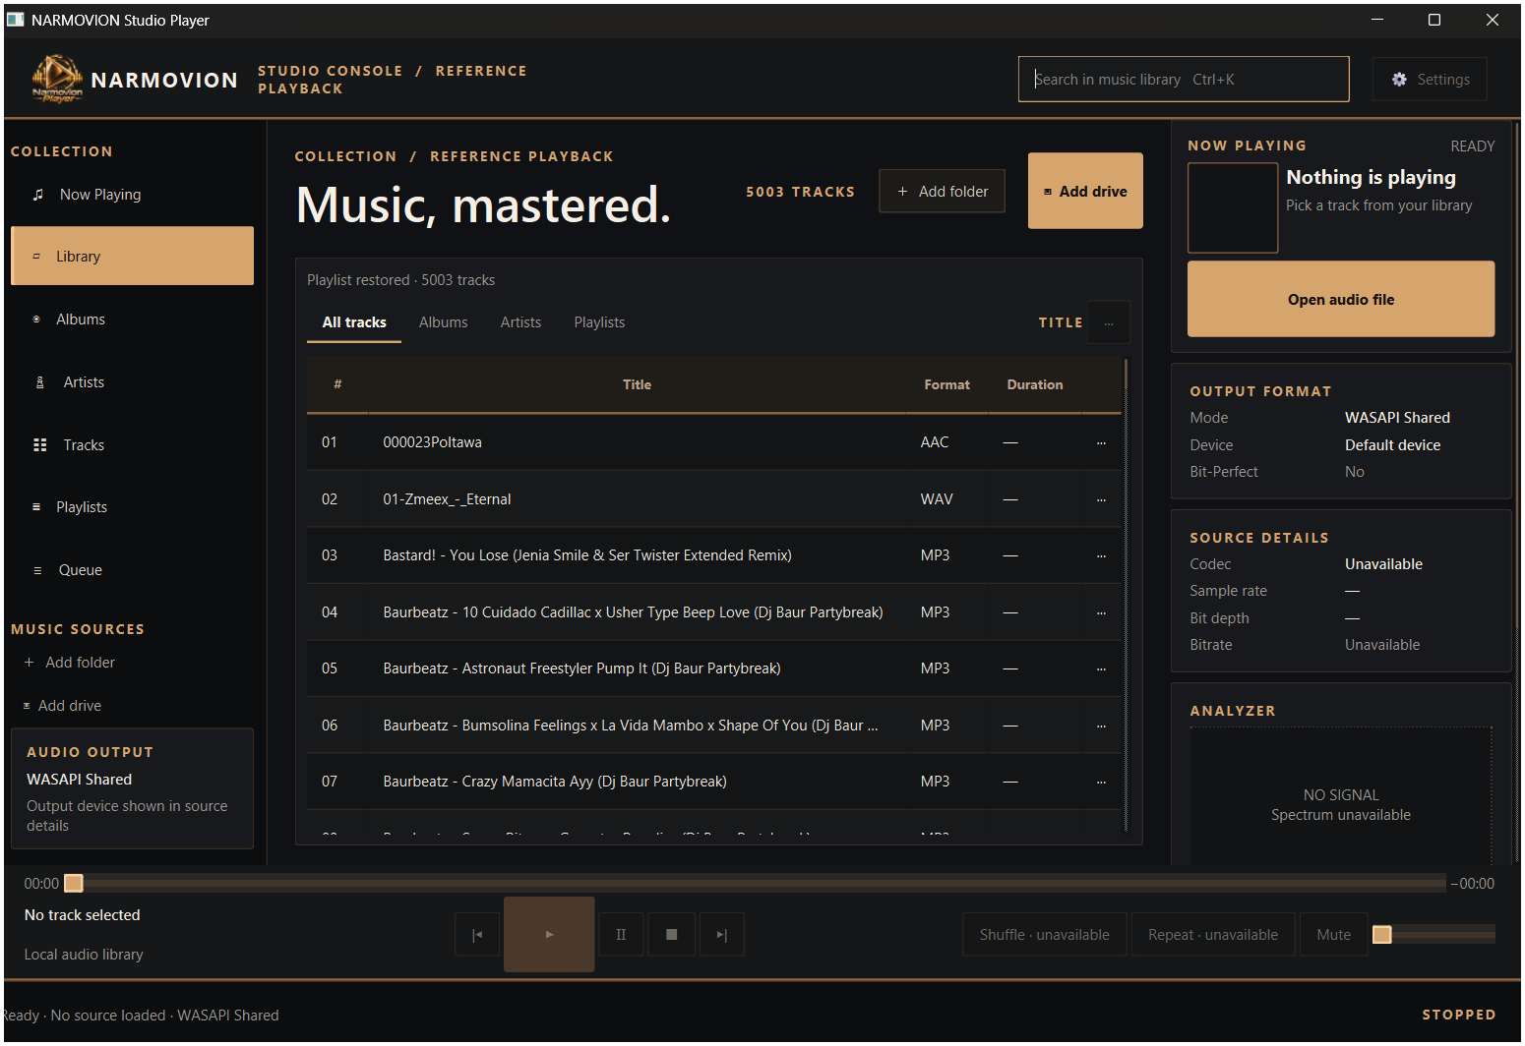Click the Add folder button in header
1525x1046 pixels.
coord(942,192)
